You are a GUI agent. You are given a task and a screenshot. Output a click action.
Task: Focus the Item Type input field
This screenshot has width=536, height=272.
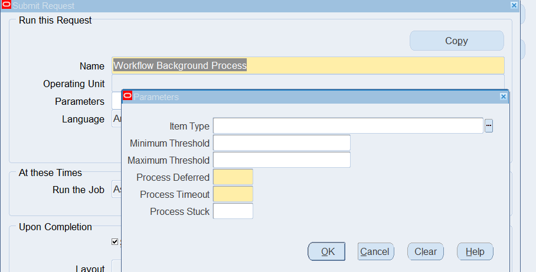[x=348, y=126]
